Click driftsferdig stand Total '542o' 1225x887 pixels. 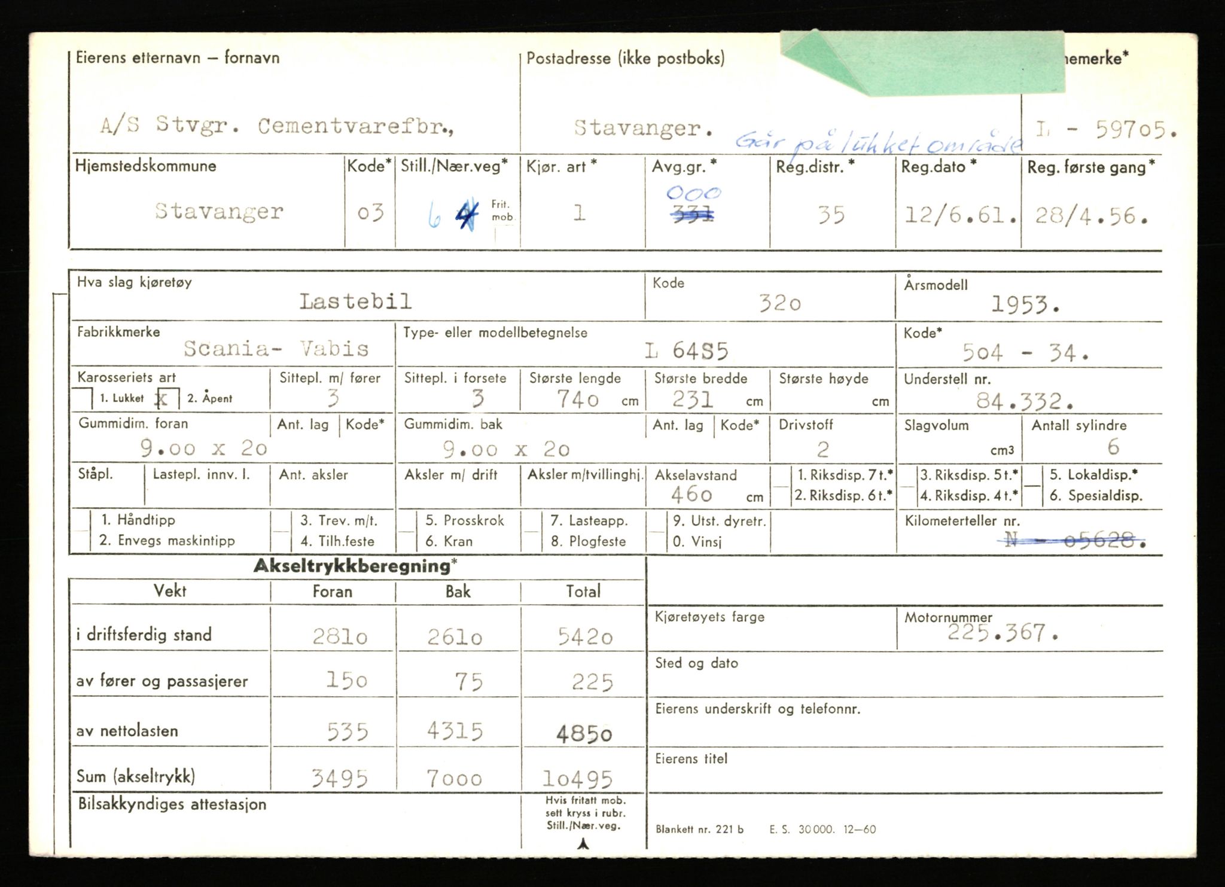[586, 638]
